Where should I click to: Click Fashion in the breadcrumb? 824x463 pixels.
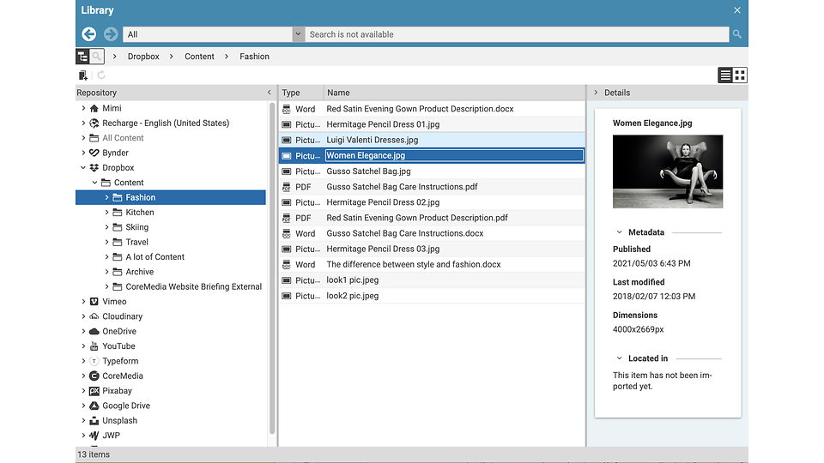click(x=254, y=57)
